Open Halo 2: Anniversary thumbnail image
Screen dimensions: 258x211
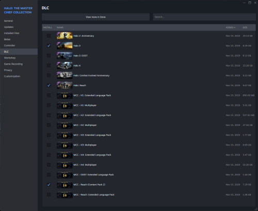coord(64,36)
